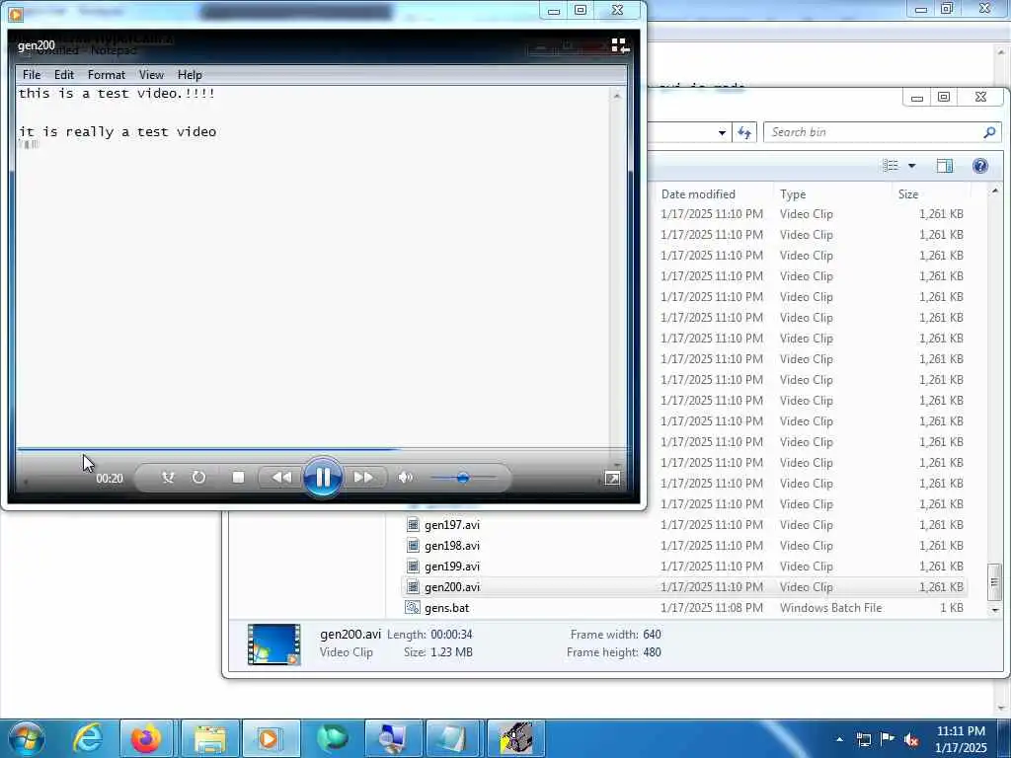Viewport: 1011px width, 758px height.
Task: Open Format menu in recorded Notepad
Action: tap(107, 75)
